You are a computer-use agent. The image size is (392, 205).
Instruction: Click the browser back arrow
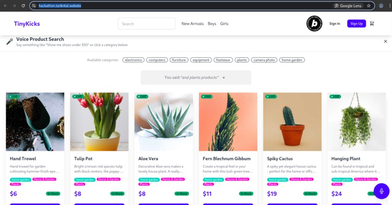(5, 6)
